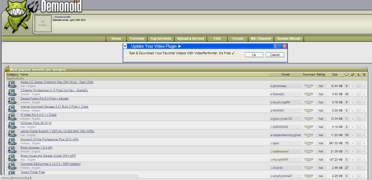Click the Apps category icon beside Adobe CC
Screen dimensions: 372x180
pyautogui.click(x=12, y=84)
